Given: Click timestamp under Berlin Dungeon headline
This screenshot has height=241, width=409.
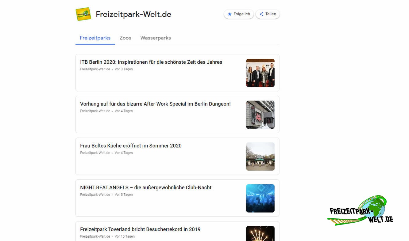Looking at the screenshot, I should point(124,111).
